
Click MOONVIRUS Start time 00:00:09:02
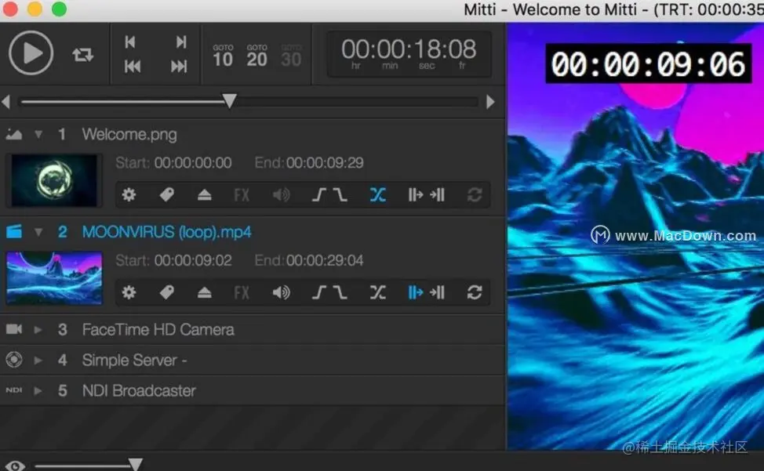tap(193, 260)
